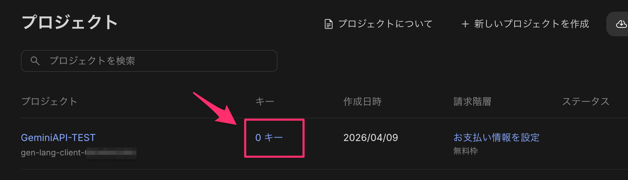
Task: Click the 請求階層 column header
Action: (472, 101)
